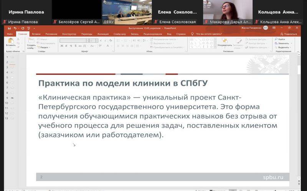Click muted mic icon of Кольцова Анна
This screenshot has height=191, width=307.
pyautogui.click(x=257, y=22)
